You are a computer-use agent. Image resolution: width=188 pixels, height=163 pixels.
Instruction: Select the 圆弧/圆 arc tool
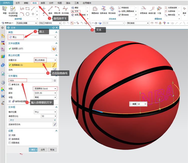click(57, 10)
